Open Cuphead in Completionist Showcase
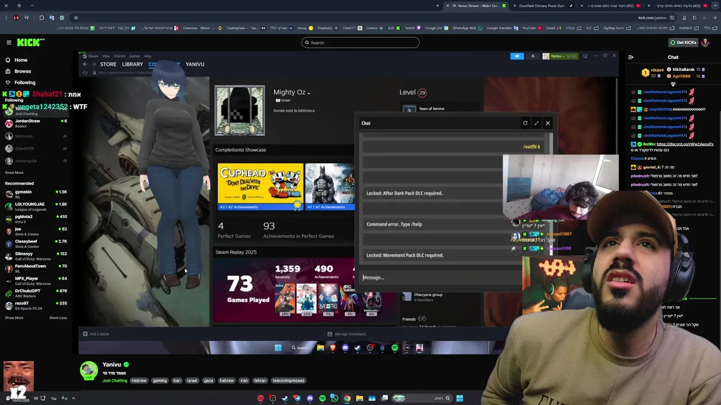This screenshot has height=405, width=721. 260,187
